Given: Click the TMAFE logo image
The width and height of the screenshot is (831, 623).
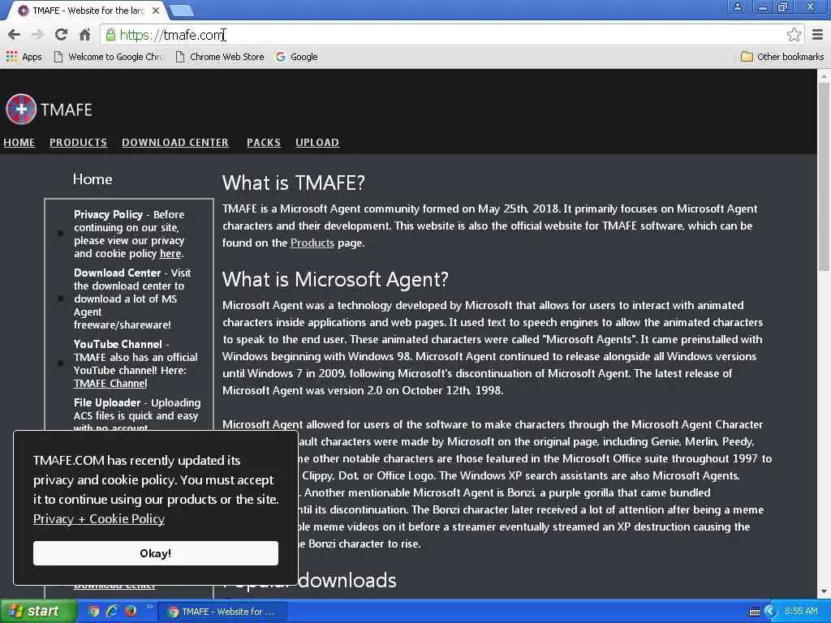Looking at the screenshot, I should [21, 110].
